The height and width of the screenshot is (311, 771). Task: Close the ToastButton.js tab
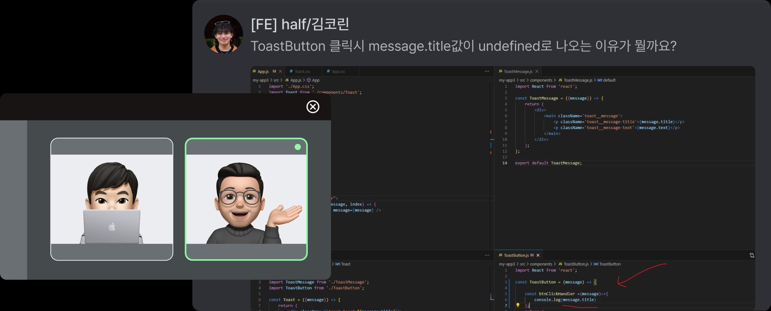(x=538, y=256)
